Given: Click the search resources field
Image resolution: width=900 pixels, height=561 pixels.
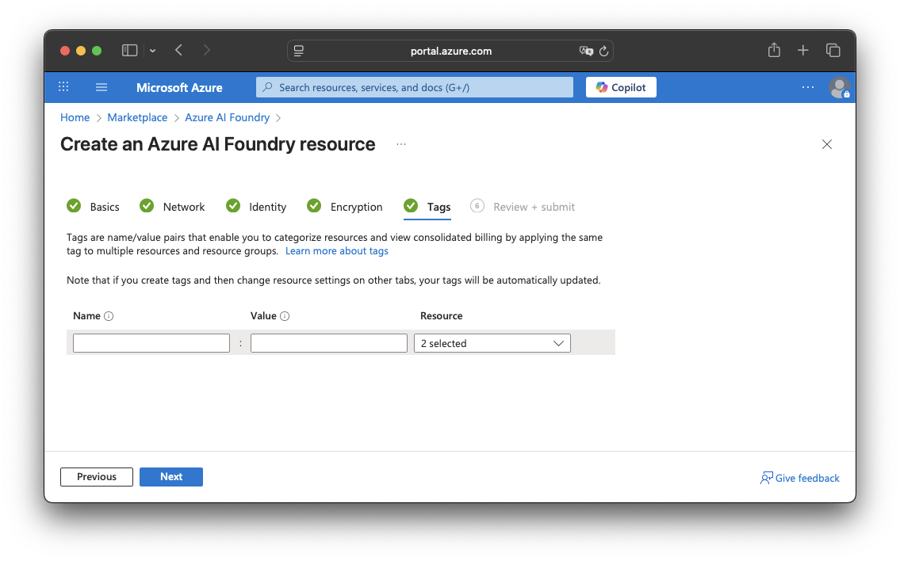Looking at the screenshot, I should tap(415, 87).
